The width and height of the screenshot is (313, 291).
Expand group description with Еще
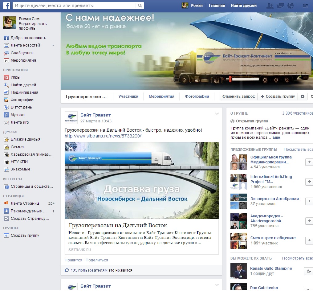point(276,137)
